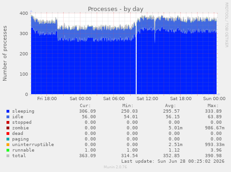Select the 'zombie' legend label
Image resolution: width=231 pixels, height=172 pixels.
click(x=20, y=128)
